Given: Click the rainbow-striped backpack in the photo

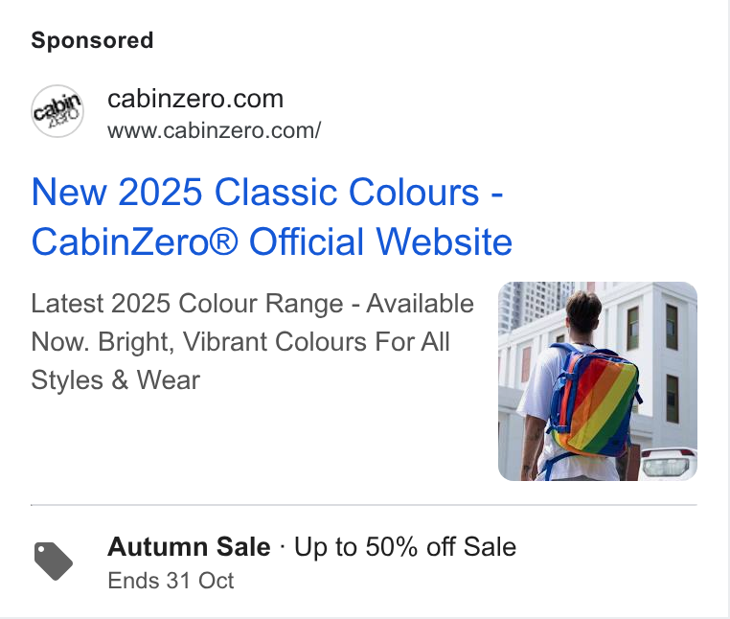Looking at the screenshot, I should coord(592,401).
